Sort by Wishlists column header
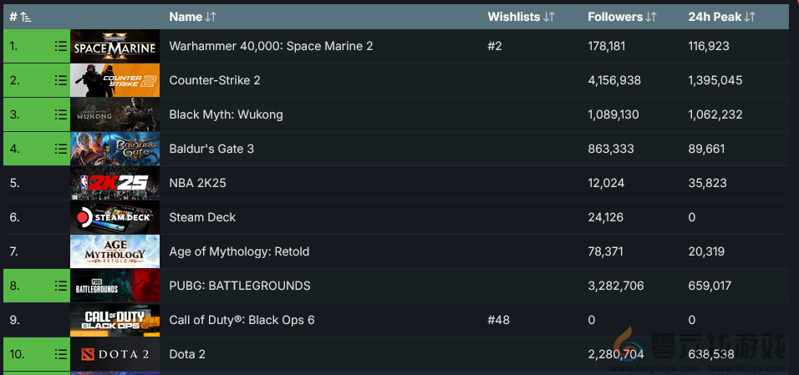Screen dimensions: 799x375 tap(521, 17)
